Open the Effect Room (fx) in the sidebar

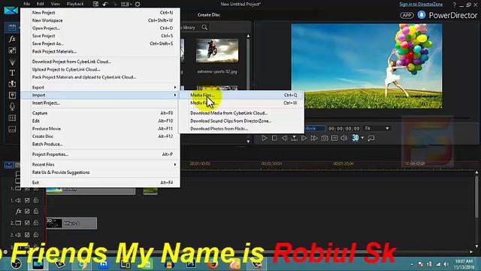pos(12,39)
